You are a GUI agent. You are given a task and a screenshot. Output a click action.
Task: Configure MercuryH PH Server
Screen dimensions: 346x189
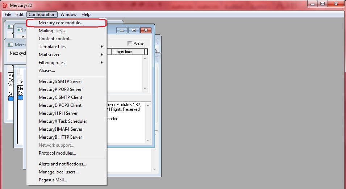pos(66,113)
